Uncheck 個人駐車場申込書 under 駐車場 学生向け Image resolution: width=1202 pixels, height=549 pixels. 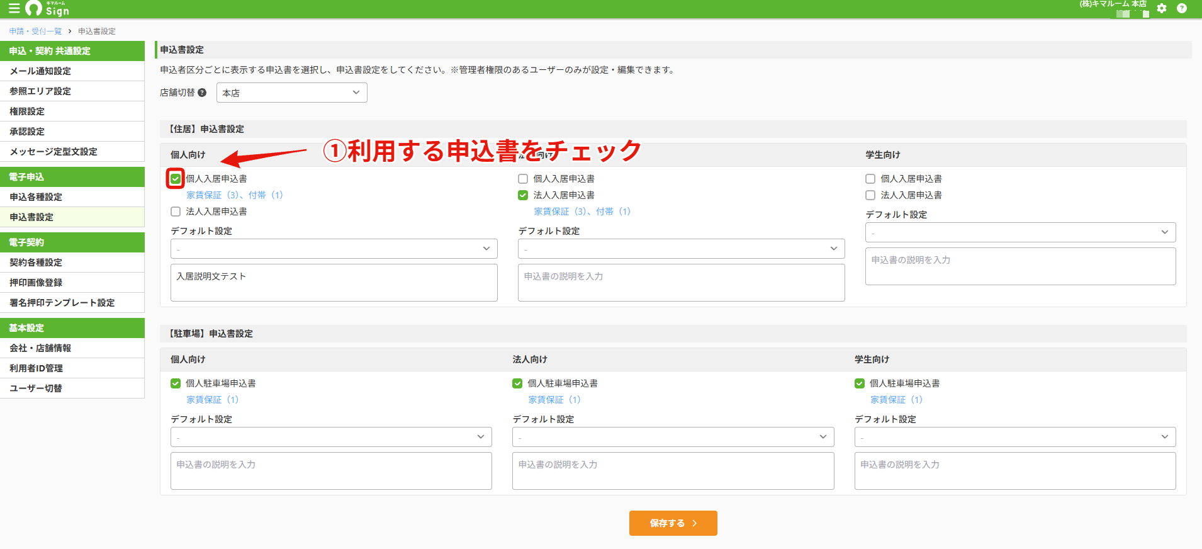(x=860, y=383)
